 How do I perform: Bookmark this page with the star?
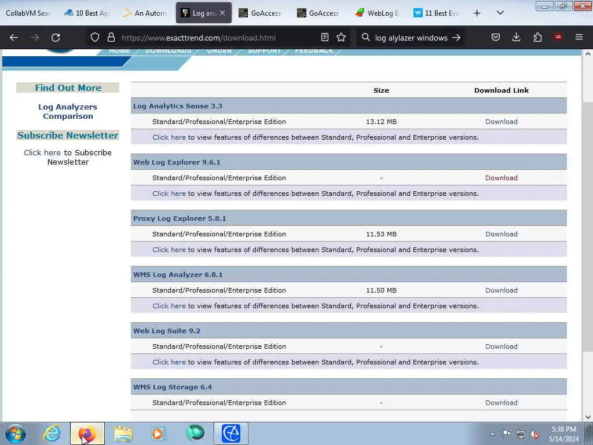[341, 38]
